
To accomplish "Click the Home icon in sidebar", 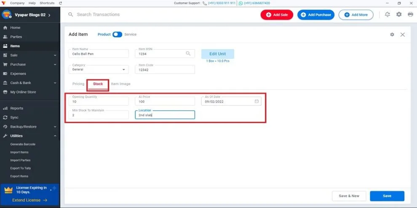I will (5, 28).
